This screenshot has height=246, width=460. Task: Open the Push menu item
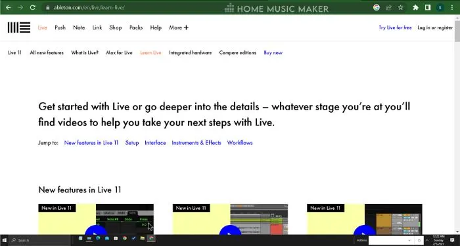pyautogui.click(x=60, y=28)
